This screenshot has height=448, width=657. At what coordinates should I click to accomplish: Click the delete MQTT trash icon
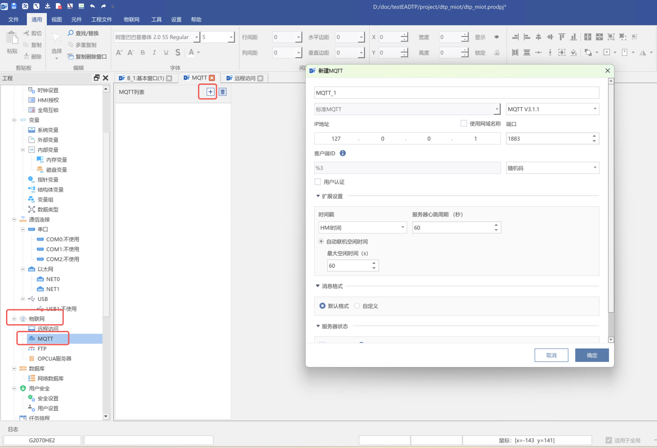[x=223, y=92]
